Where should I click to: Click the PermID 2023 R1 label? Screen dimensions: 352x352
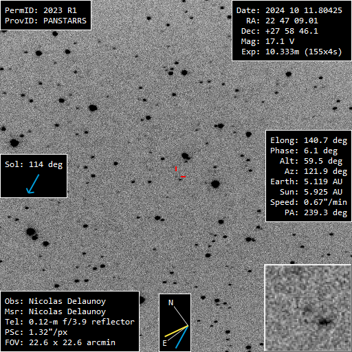coord(41,10)
